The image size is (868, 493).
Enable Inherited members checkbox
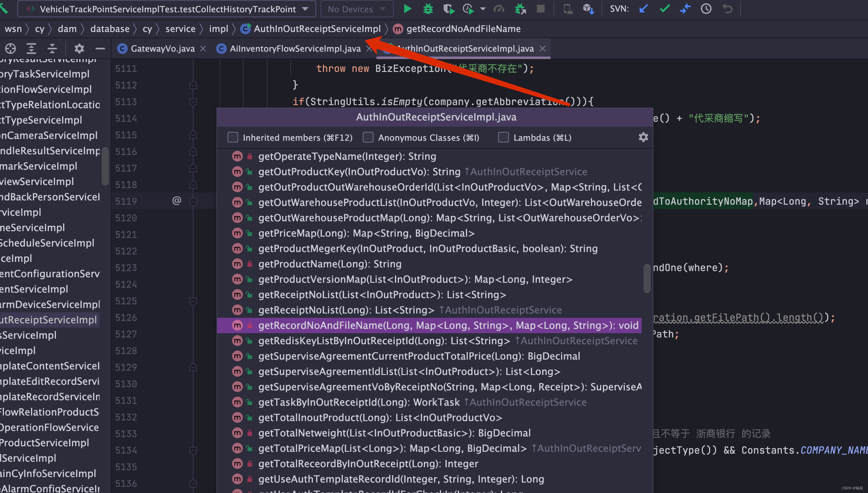tap(233, 137)
